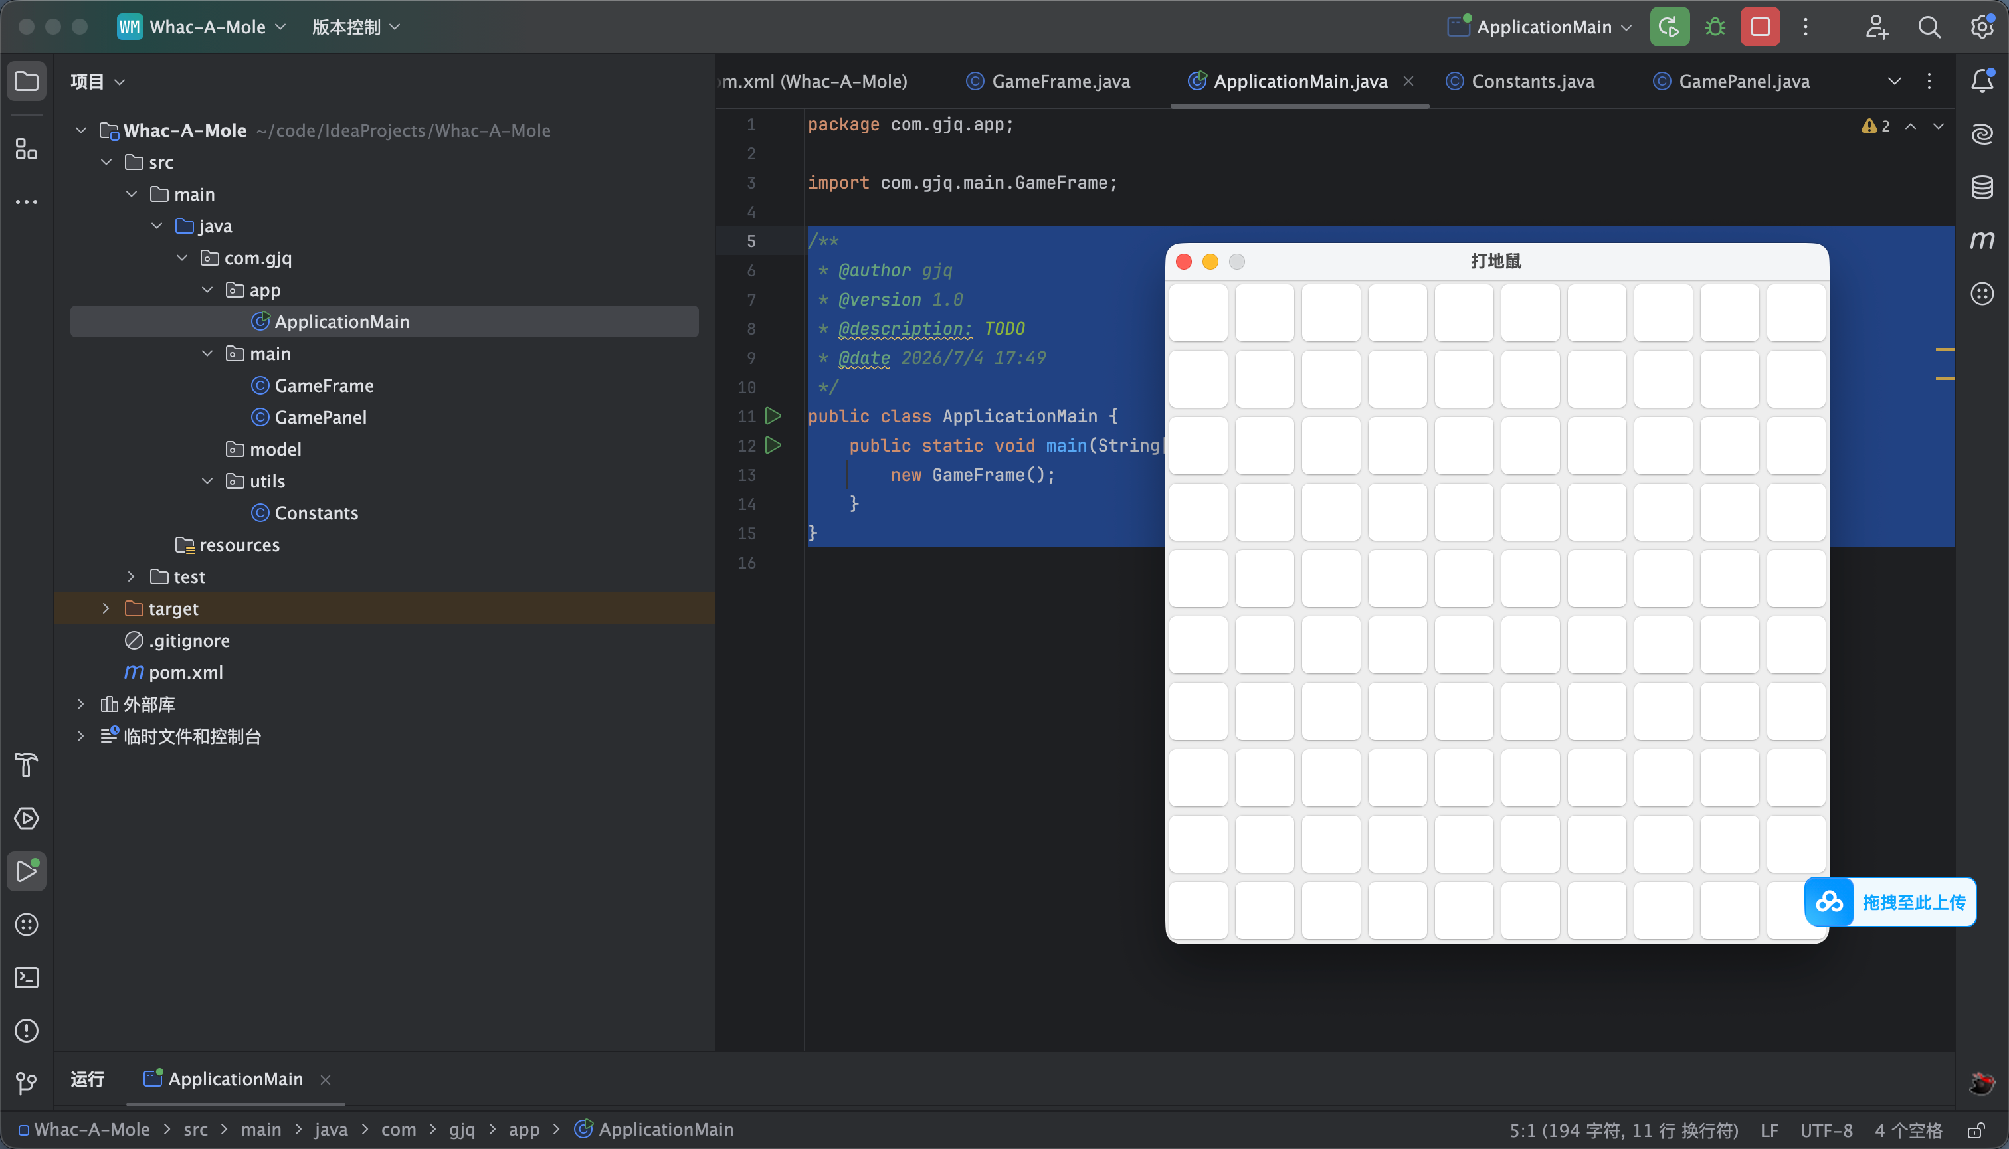Open the Terminal tool window icon
The width and height of the screenshot is (2009, 1149).
(27, 978)
